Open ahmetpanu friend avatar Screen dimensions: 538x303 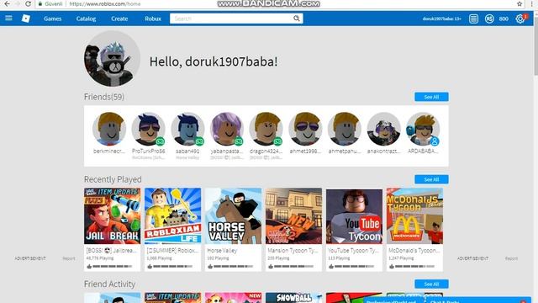click(344, 129)
